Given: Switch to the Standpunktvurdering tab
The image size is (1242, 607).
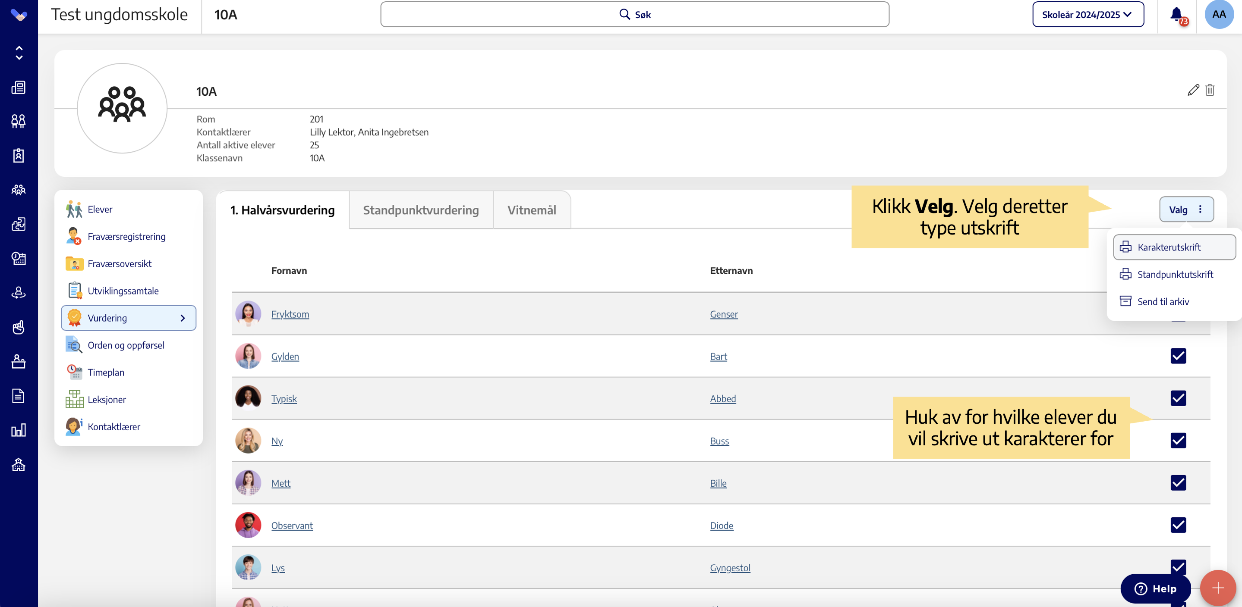Looking at the screenshot, I should tap(421, 210).
